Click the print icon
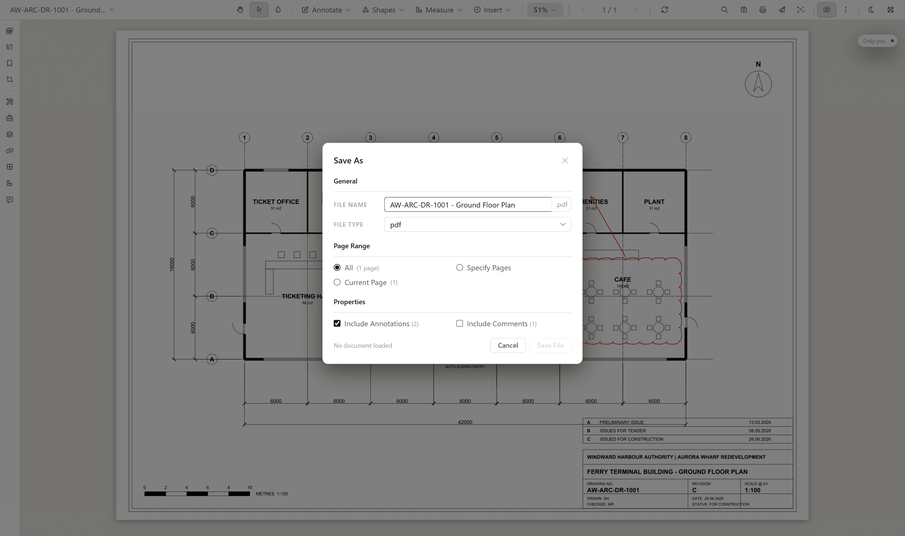 (x=763, y=10)
